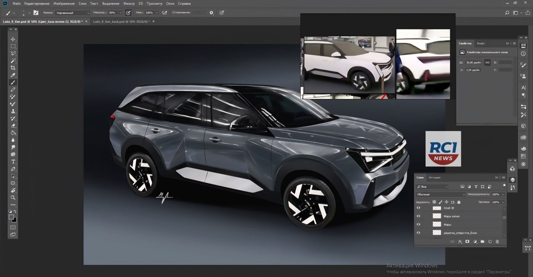Select the Hand tool
533x277 pixels.
click(x=13, y=190)
